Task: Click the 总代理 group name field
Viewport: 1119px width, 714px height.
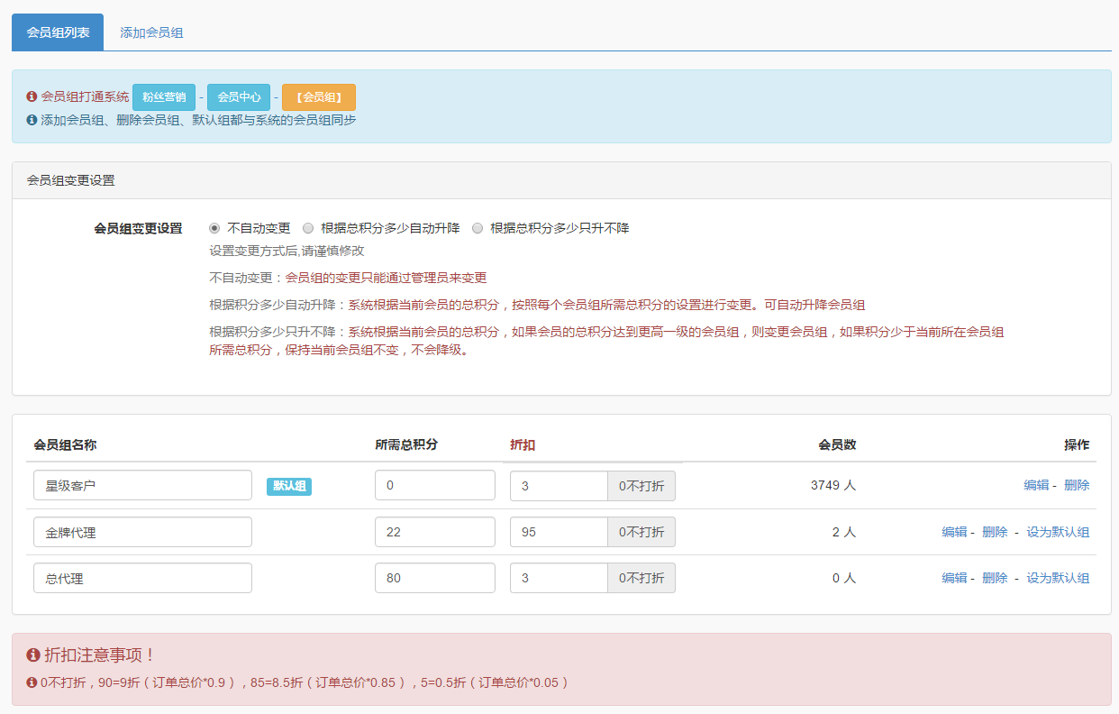Action: (142, 578)
